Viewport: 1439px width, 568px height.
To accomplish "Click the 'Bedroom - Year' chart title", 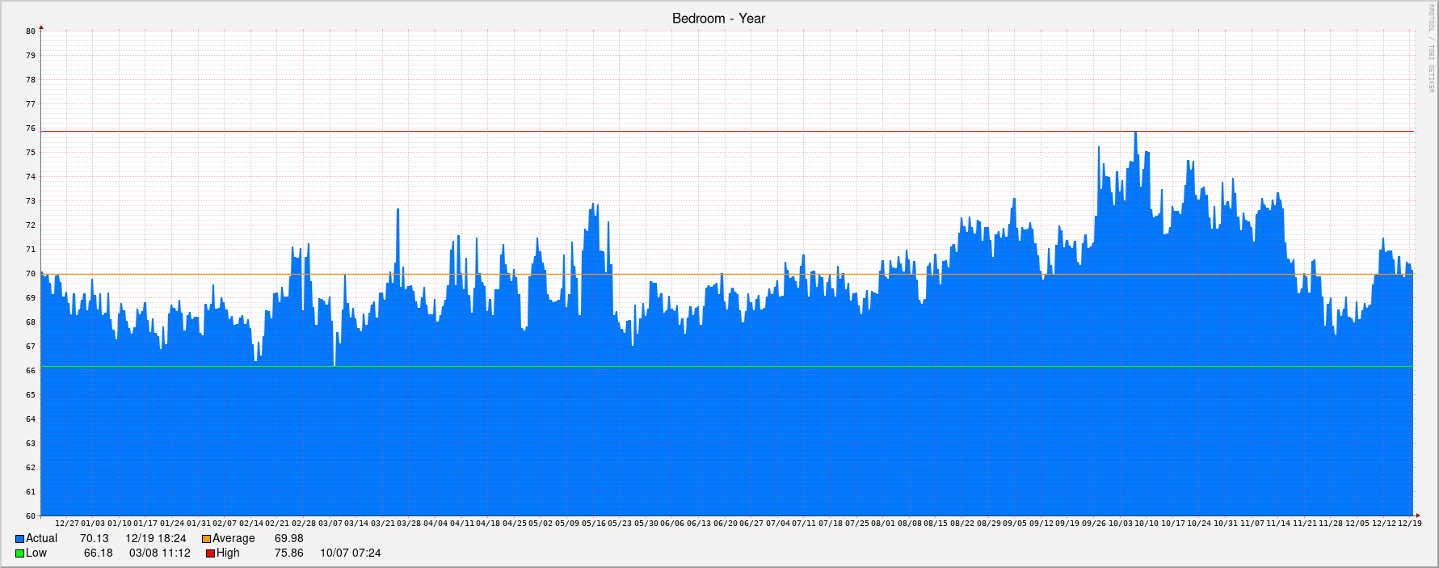I will coord(718,19).
